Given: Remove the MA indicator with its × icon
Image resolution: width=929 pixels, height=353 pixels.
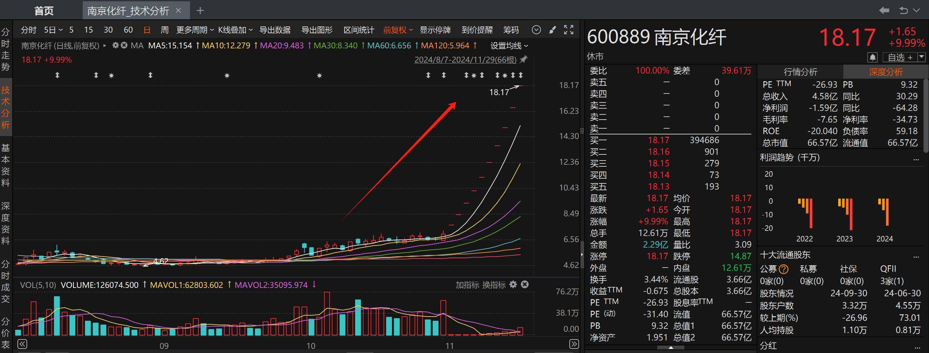Looking at the screenshot, I should tap(124, 46).
